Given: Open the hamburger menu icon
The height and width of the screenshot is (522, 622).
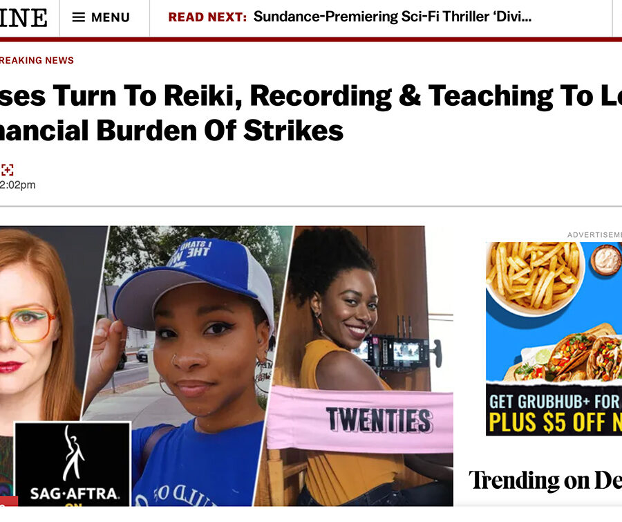Looking at the screenshot, I should (x=78, y=17).
